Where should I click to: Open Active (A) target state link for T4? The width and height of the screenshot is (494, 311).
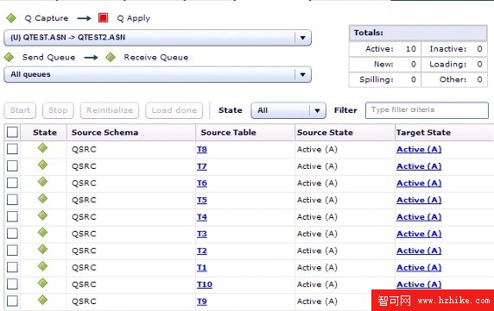pos(419,217)
